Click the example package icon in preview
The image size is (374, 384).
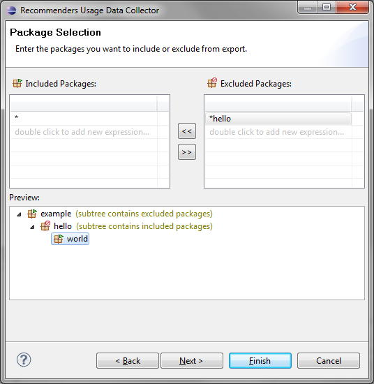32,214
